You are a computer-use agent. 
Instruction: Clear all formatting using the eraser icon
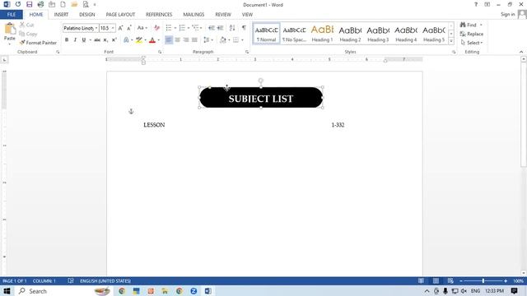point(156,28)
